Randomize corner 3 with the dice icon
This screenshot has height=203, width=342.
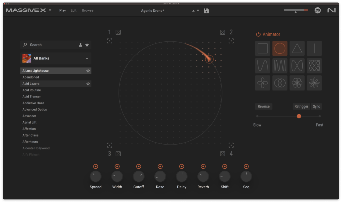(x=118, y=154)
